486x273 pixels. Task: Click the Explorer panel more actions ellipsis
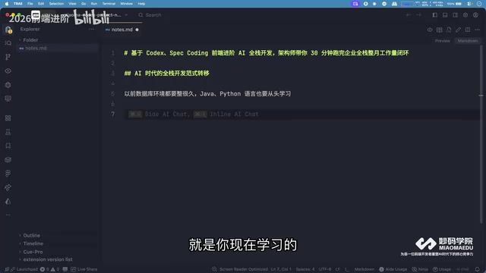(91, 29)
